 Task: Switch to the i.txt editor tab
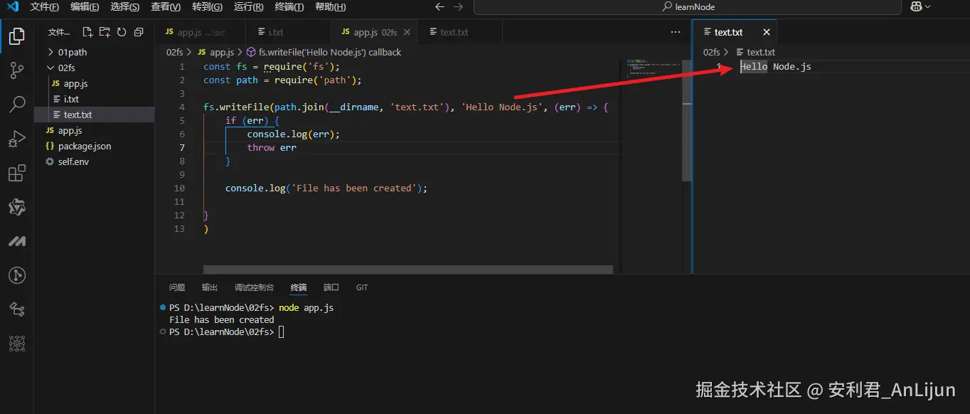click(x=288, y=32)
